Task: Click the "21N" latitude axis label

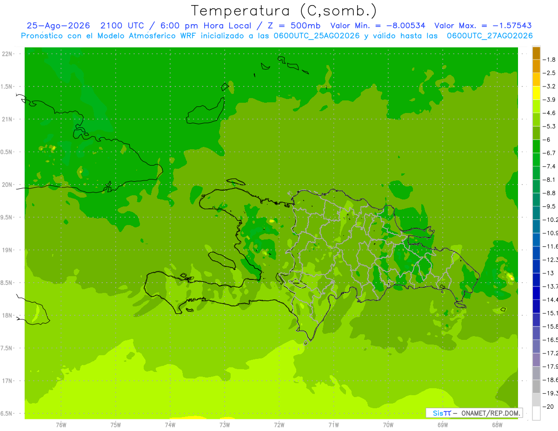Action: [7, 119]
